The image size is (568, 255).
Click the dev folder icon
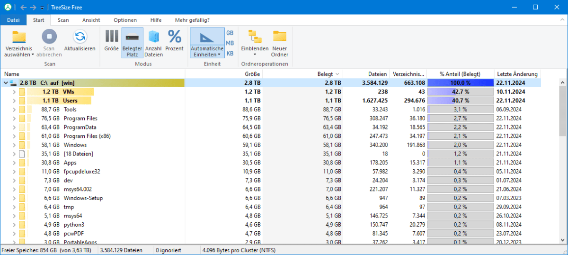coord(22,180)
